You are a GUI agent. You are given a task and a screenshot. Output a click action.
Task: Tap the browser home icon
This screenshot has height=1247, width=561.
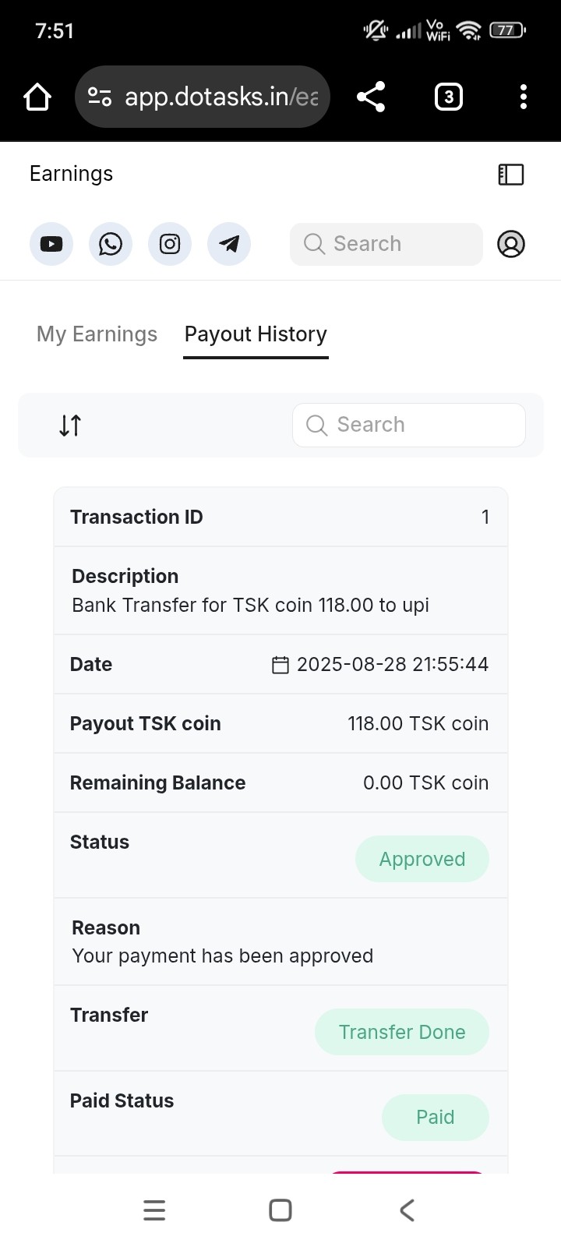[37, 97]
